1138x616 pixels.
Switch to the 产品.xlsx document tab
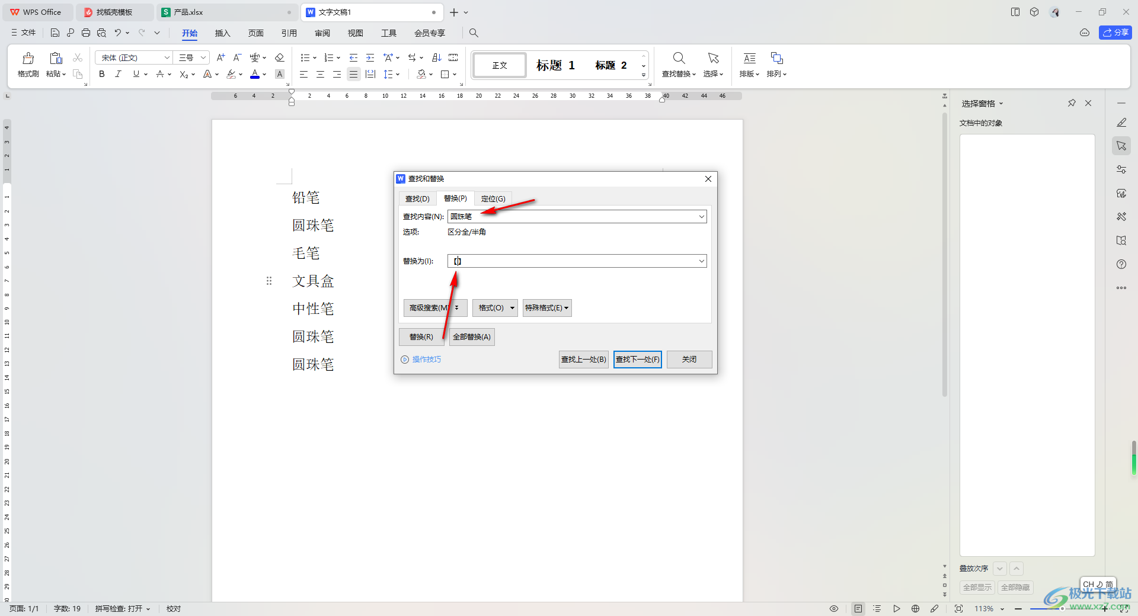point(228,12)
